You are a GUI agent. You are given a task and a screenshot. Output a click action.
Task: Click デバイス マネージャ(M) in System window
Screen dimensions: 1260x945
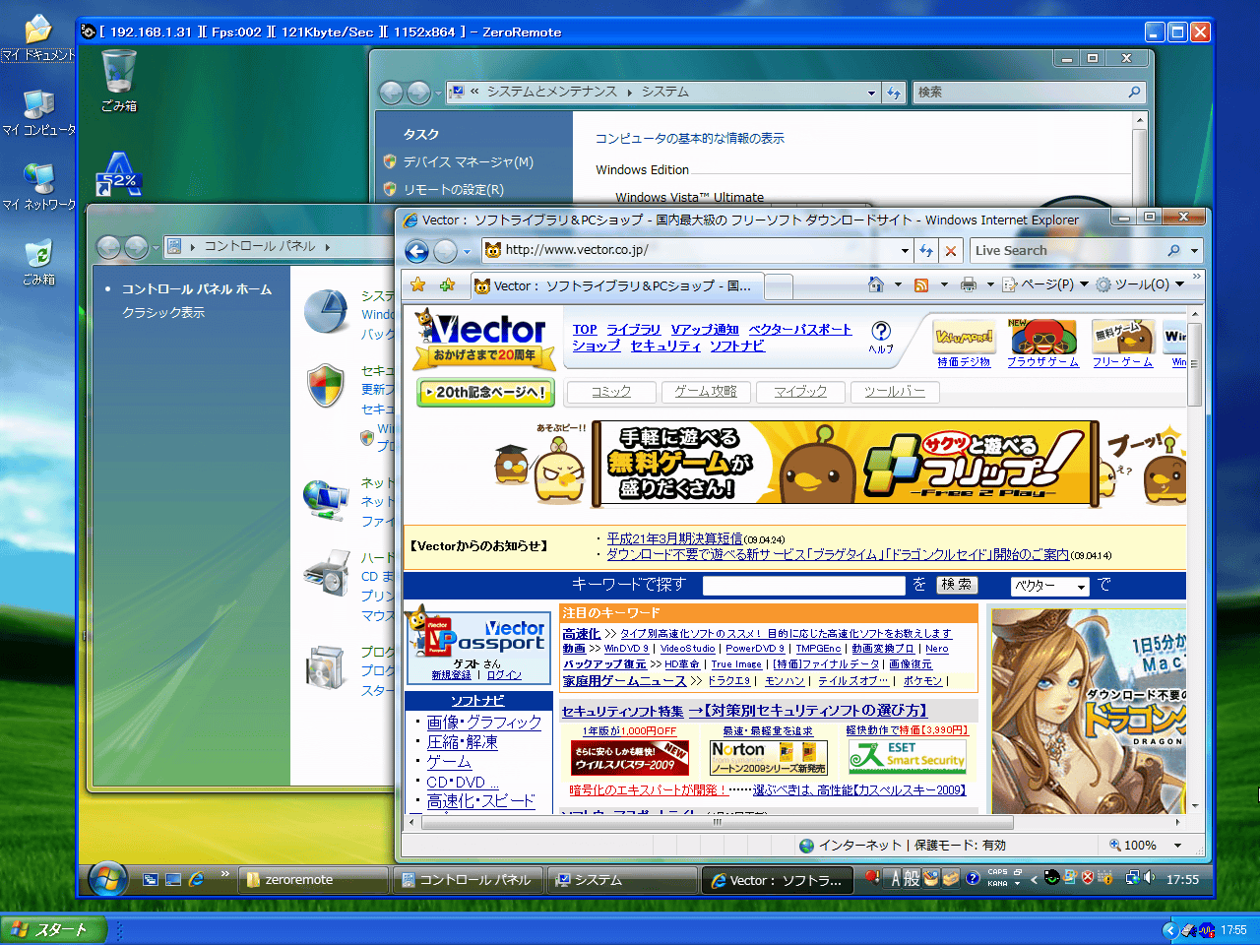469,162
